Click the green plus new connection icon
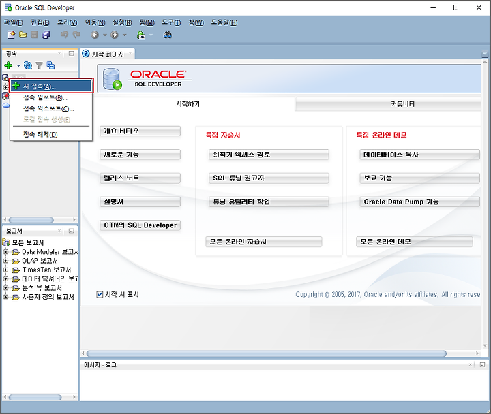Image resolution: width=491 pixels, height=414 pixels. pyautogui.click(x=8, y=65)
